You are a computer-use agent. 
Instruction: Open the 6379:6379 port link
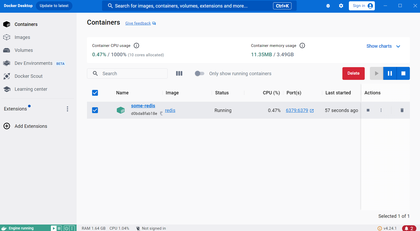point(297,110)
